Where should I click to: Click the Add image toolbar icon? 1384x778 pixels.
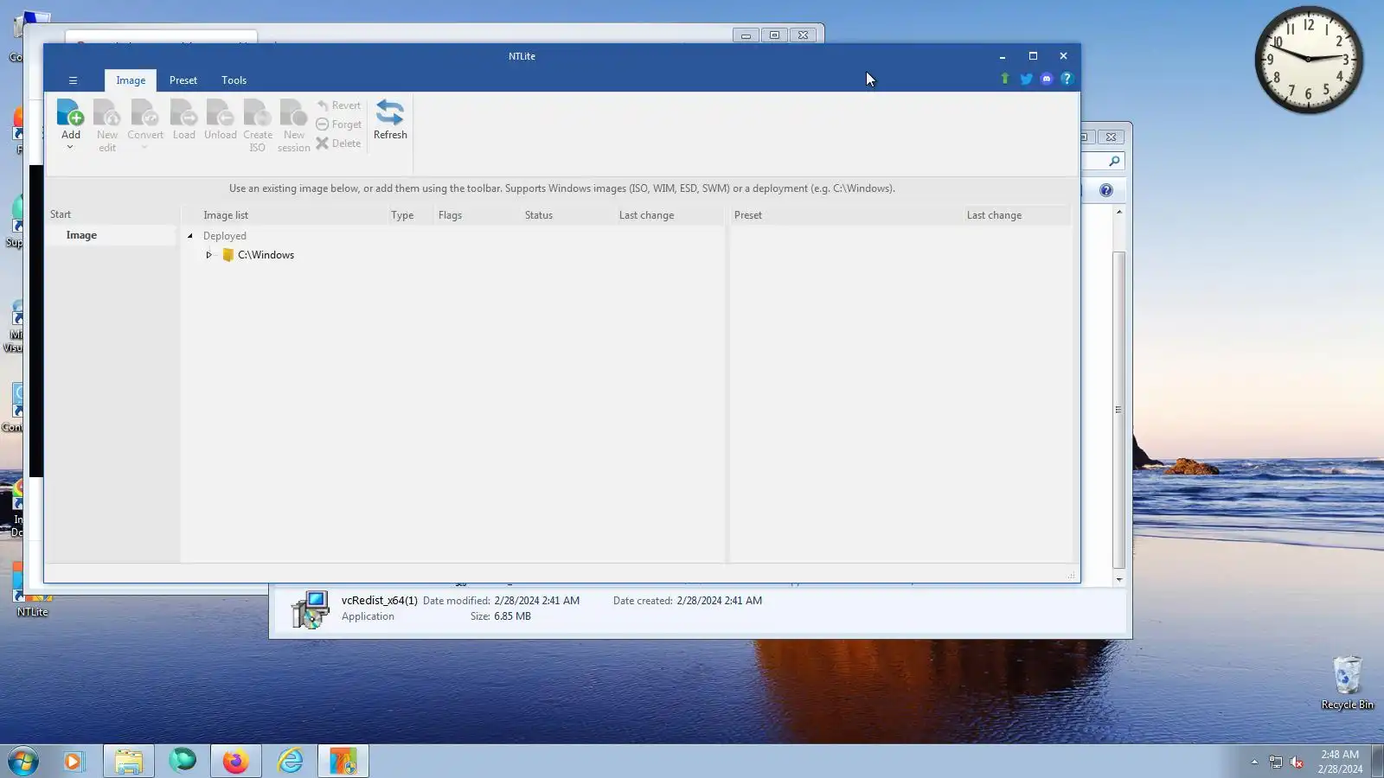[x=70, y=113]
